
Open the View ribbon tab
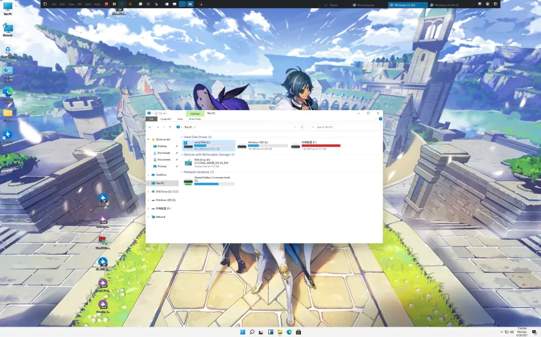tap(180, 119)
